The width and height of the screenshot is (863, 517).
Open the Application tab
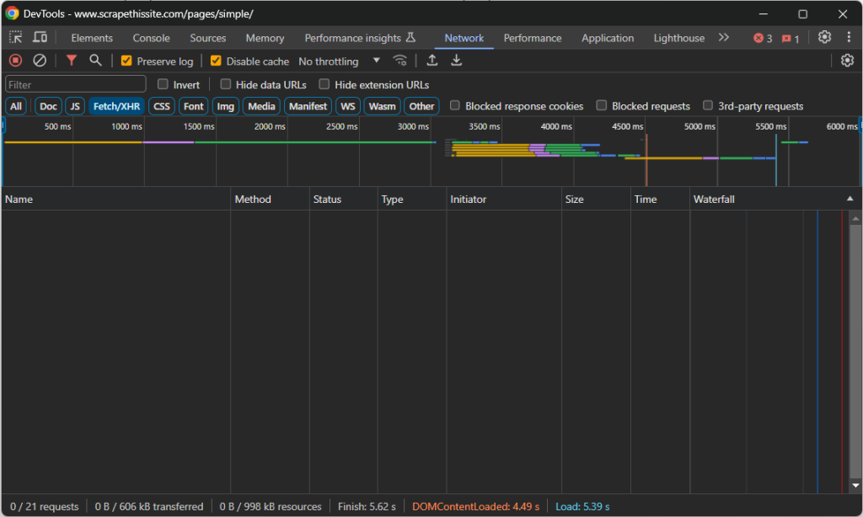[x=607, y=38]
